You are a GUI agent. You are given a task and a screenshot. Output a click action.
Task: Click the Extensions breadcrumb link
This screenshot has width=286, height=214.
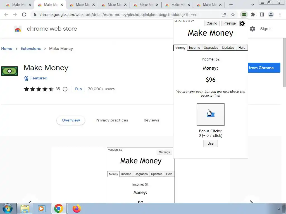pos(31,48)
